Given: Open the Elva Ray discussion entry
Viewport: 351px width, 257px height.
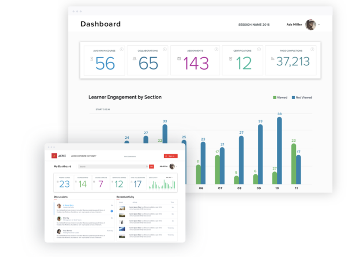Looking at the screenshot, I should click(x=84, y=221).
